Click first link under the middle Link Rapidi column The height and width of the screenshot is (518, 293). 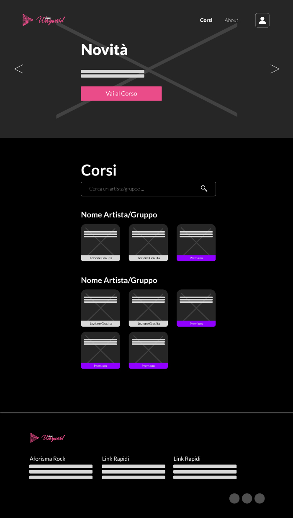[x=133, y=466]
